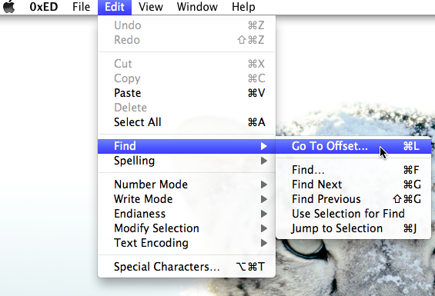Click the greyed-out Redo item
Screen dimensions: 435x296
pyautogui.click(x=187, y=40)
